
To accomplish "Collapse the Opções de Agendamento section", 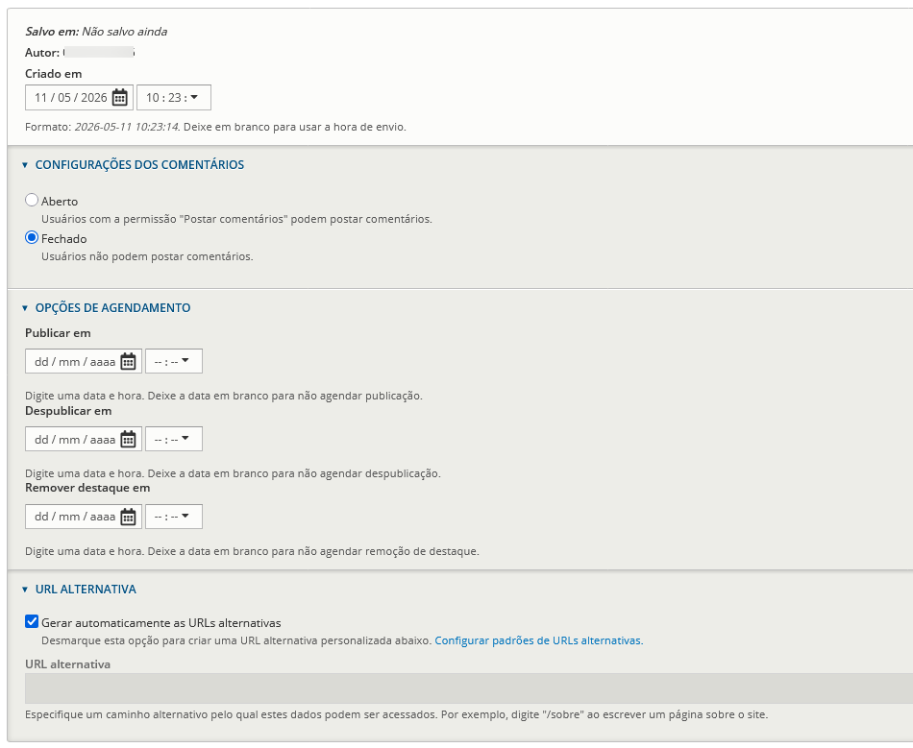I will point(113,308).
